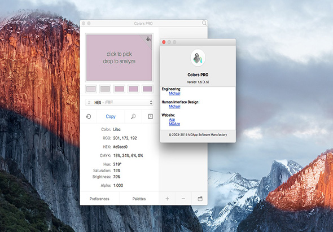
Task: Click the large lilac color preview area
Action: click(x=119, y=58)
